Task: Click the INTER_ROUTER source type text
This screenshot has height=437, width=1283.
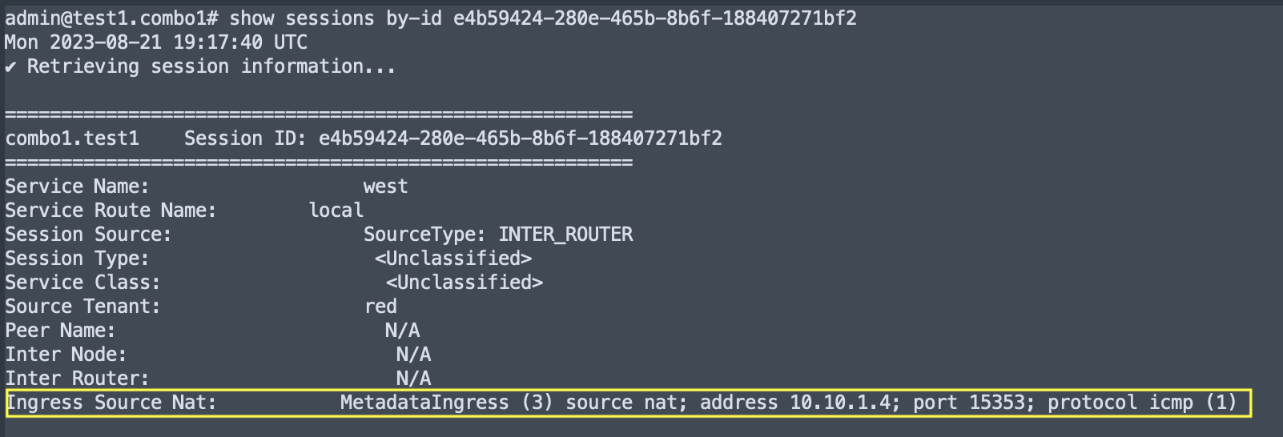Action: pyautogui.click(x=565, y=235)
